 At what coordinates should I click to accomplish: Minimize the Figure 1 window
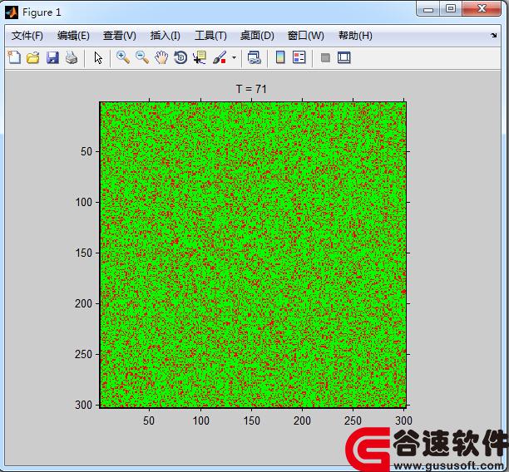pyautogui.click(x=428, y=9)
